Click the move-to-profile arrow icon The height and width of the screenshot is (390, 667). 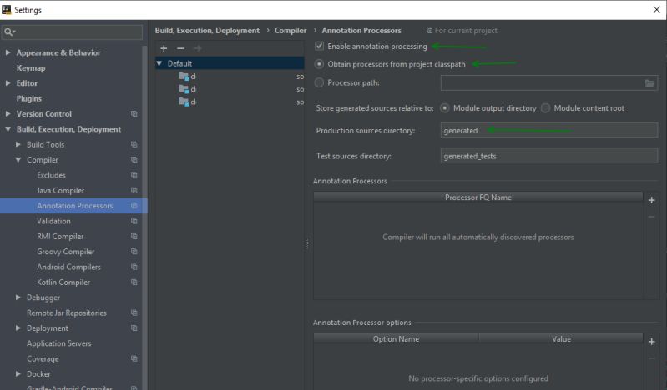pyautogui.click(x=197, y=48)
